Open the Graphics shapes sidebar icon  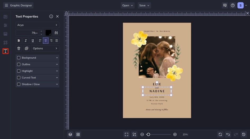pos(5,43)
